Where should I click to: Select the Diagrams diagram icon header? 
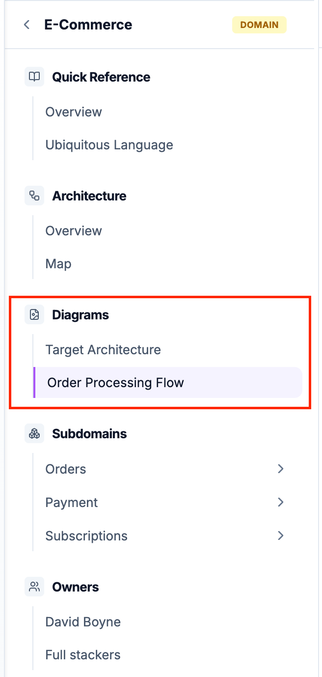pos(34,314)
